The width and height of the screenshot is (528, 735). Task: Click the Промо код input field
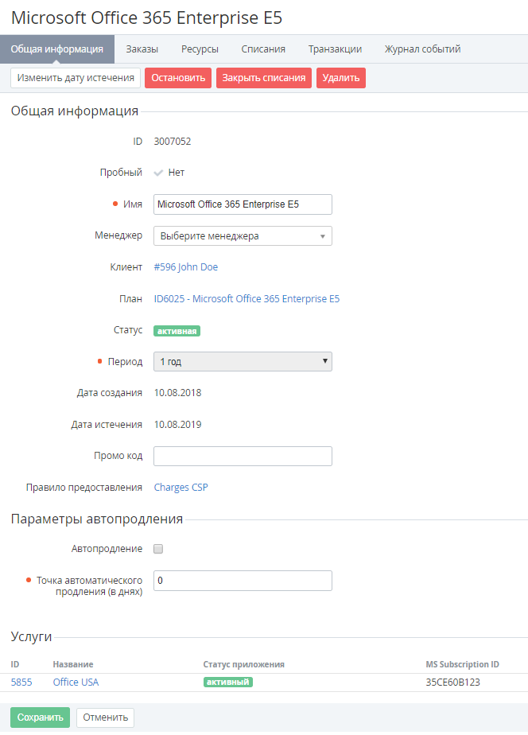click(242, 456)
